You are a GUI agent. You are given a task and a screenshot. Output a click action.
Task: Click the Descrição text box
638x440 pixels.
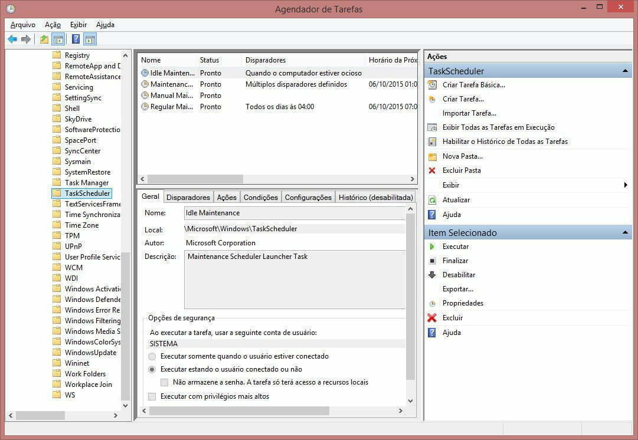(295, 280)
